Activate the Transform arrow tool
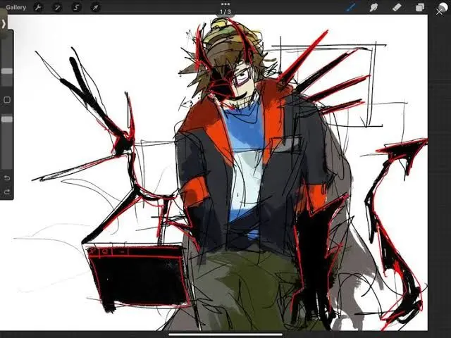Screen dimensions: 451x338 click(95, 7)
